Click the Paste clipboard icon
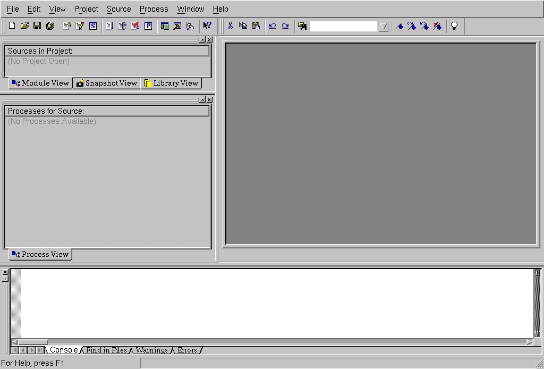The height and width of the screenshot is (369, 544). point(256,26)
